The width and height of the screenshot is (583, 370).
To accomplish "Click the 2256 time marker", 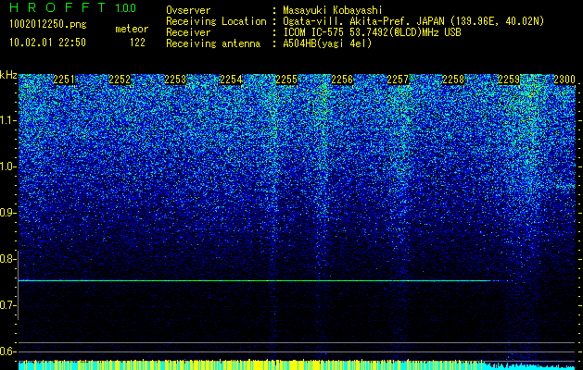I will pos(342,80).
